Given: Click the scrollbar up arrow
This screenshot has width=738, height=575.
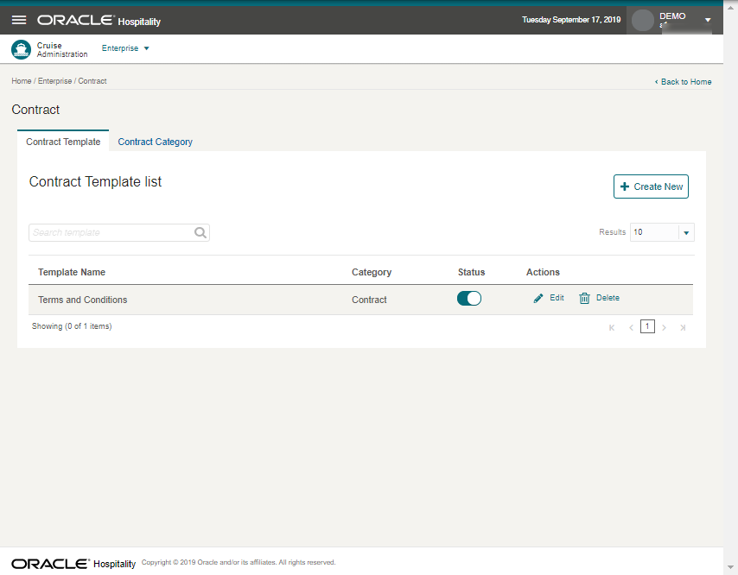Looking at the screenshot, I should [730, 7].
